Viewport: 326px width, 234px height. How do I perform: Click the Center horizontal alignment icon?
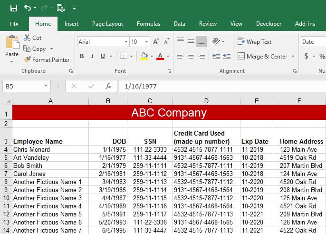191,56
